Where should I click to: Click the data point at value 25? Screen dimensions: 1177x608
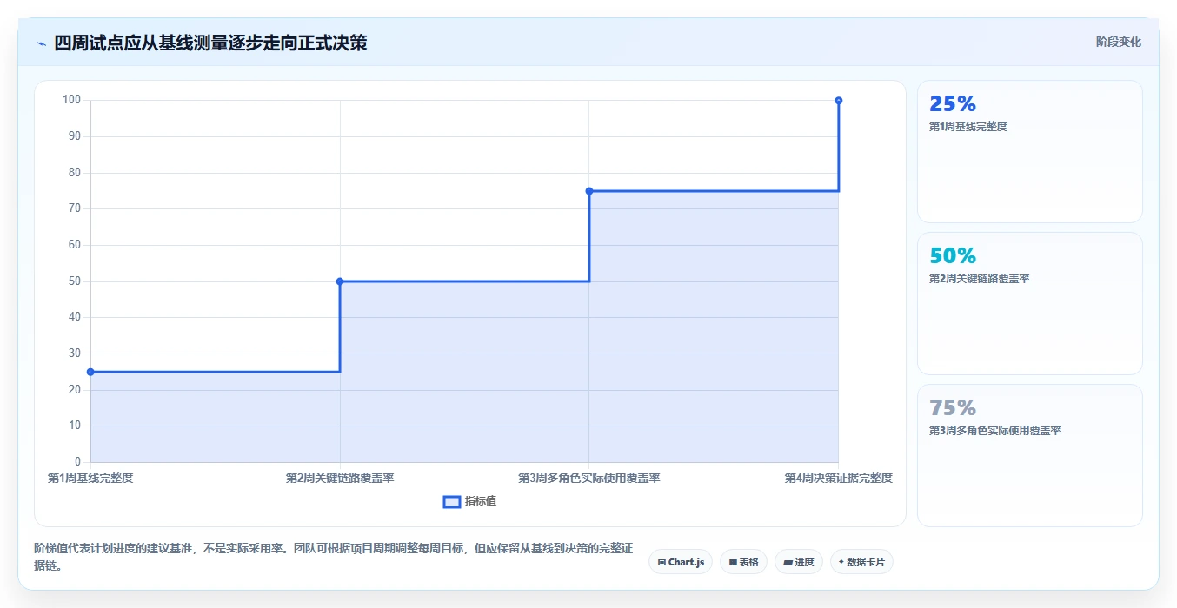pyautogui.click(x=90, y=372)
